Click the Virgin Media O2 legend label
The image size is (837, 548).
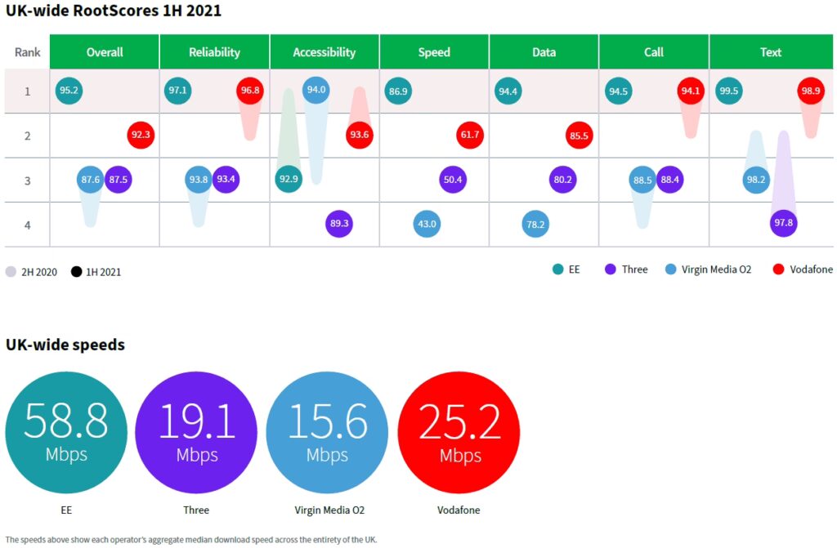(x=717, y=269)
